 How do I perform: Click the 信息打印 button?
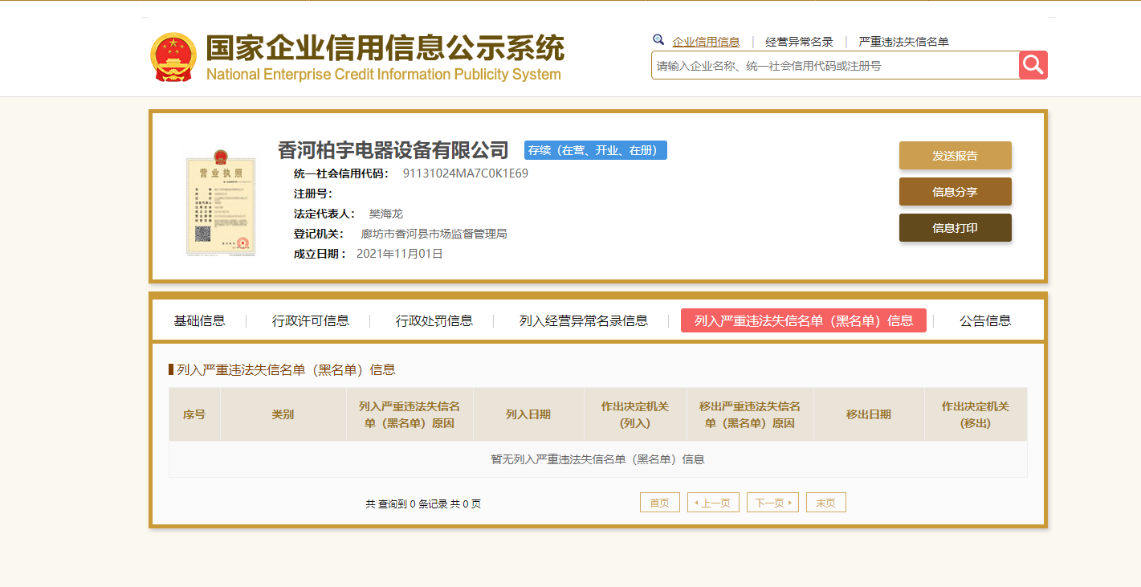955,228
